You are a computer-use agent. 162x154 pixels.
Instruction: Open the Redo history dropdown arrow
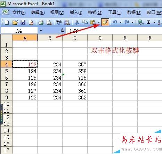click(x=132, y=22)
